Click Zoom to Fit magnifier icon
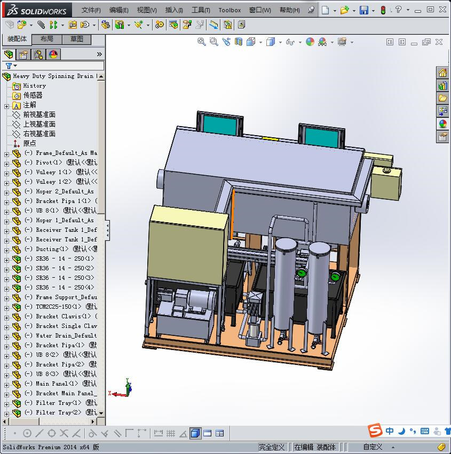This screenshot has height=454, width=451. [x=202, y=42]
